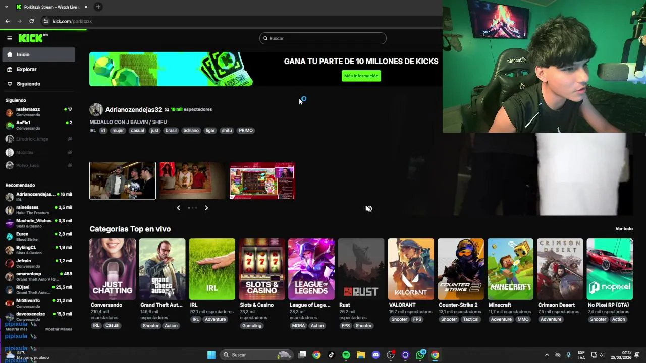Toggle volume speaker icon in system tray
646x363 pixels.
(601, 355)
